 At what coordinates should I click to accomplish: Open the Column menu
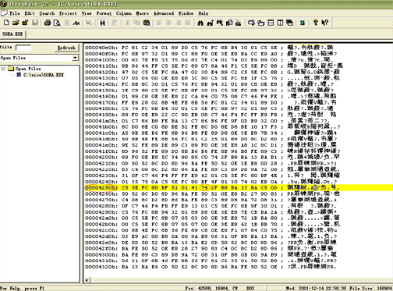[x=124, y=13]
